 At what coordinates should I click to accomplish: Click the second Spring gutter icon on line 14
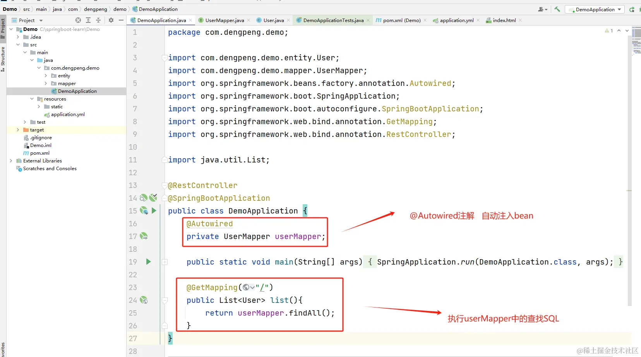153,198
